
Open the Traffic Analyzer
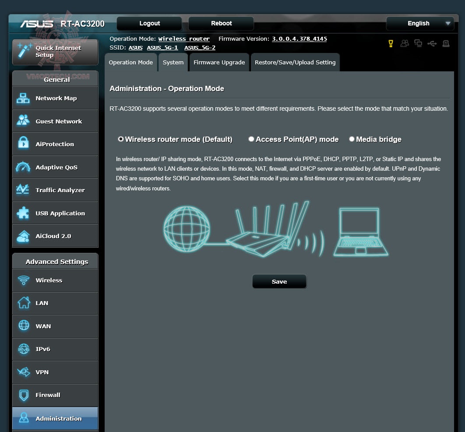pos(55,190)
